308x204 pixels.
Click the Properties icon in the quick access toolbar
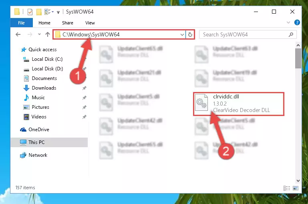point(30,12)
